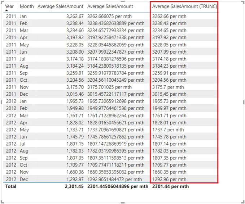This screenshot has width=245, height=204.
Task: Select the value 1,745.79
Action: point(75,137)
